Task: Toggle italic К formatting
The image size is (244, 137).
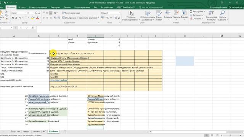Action: (16, 18)
